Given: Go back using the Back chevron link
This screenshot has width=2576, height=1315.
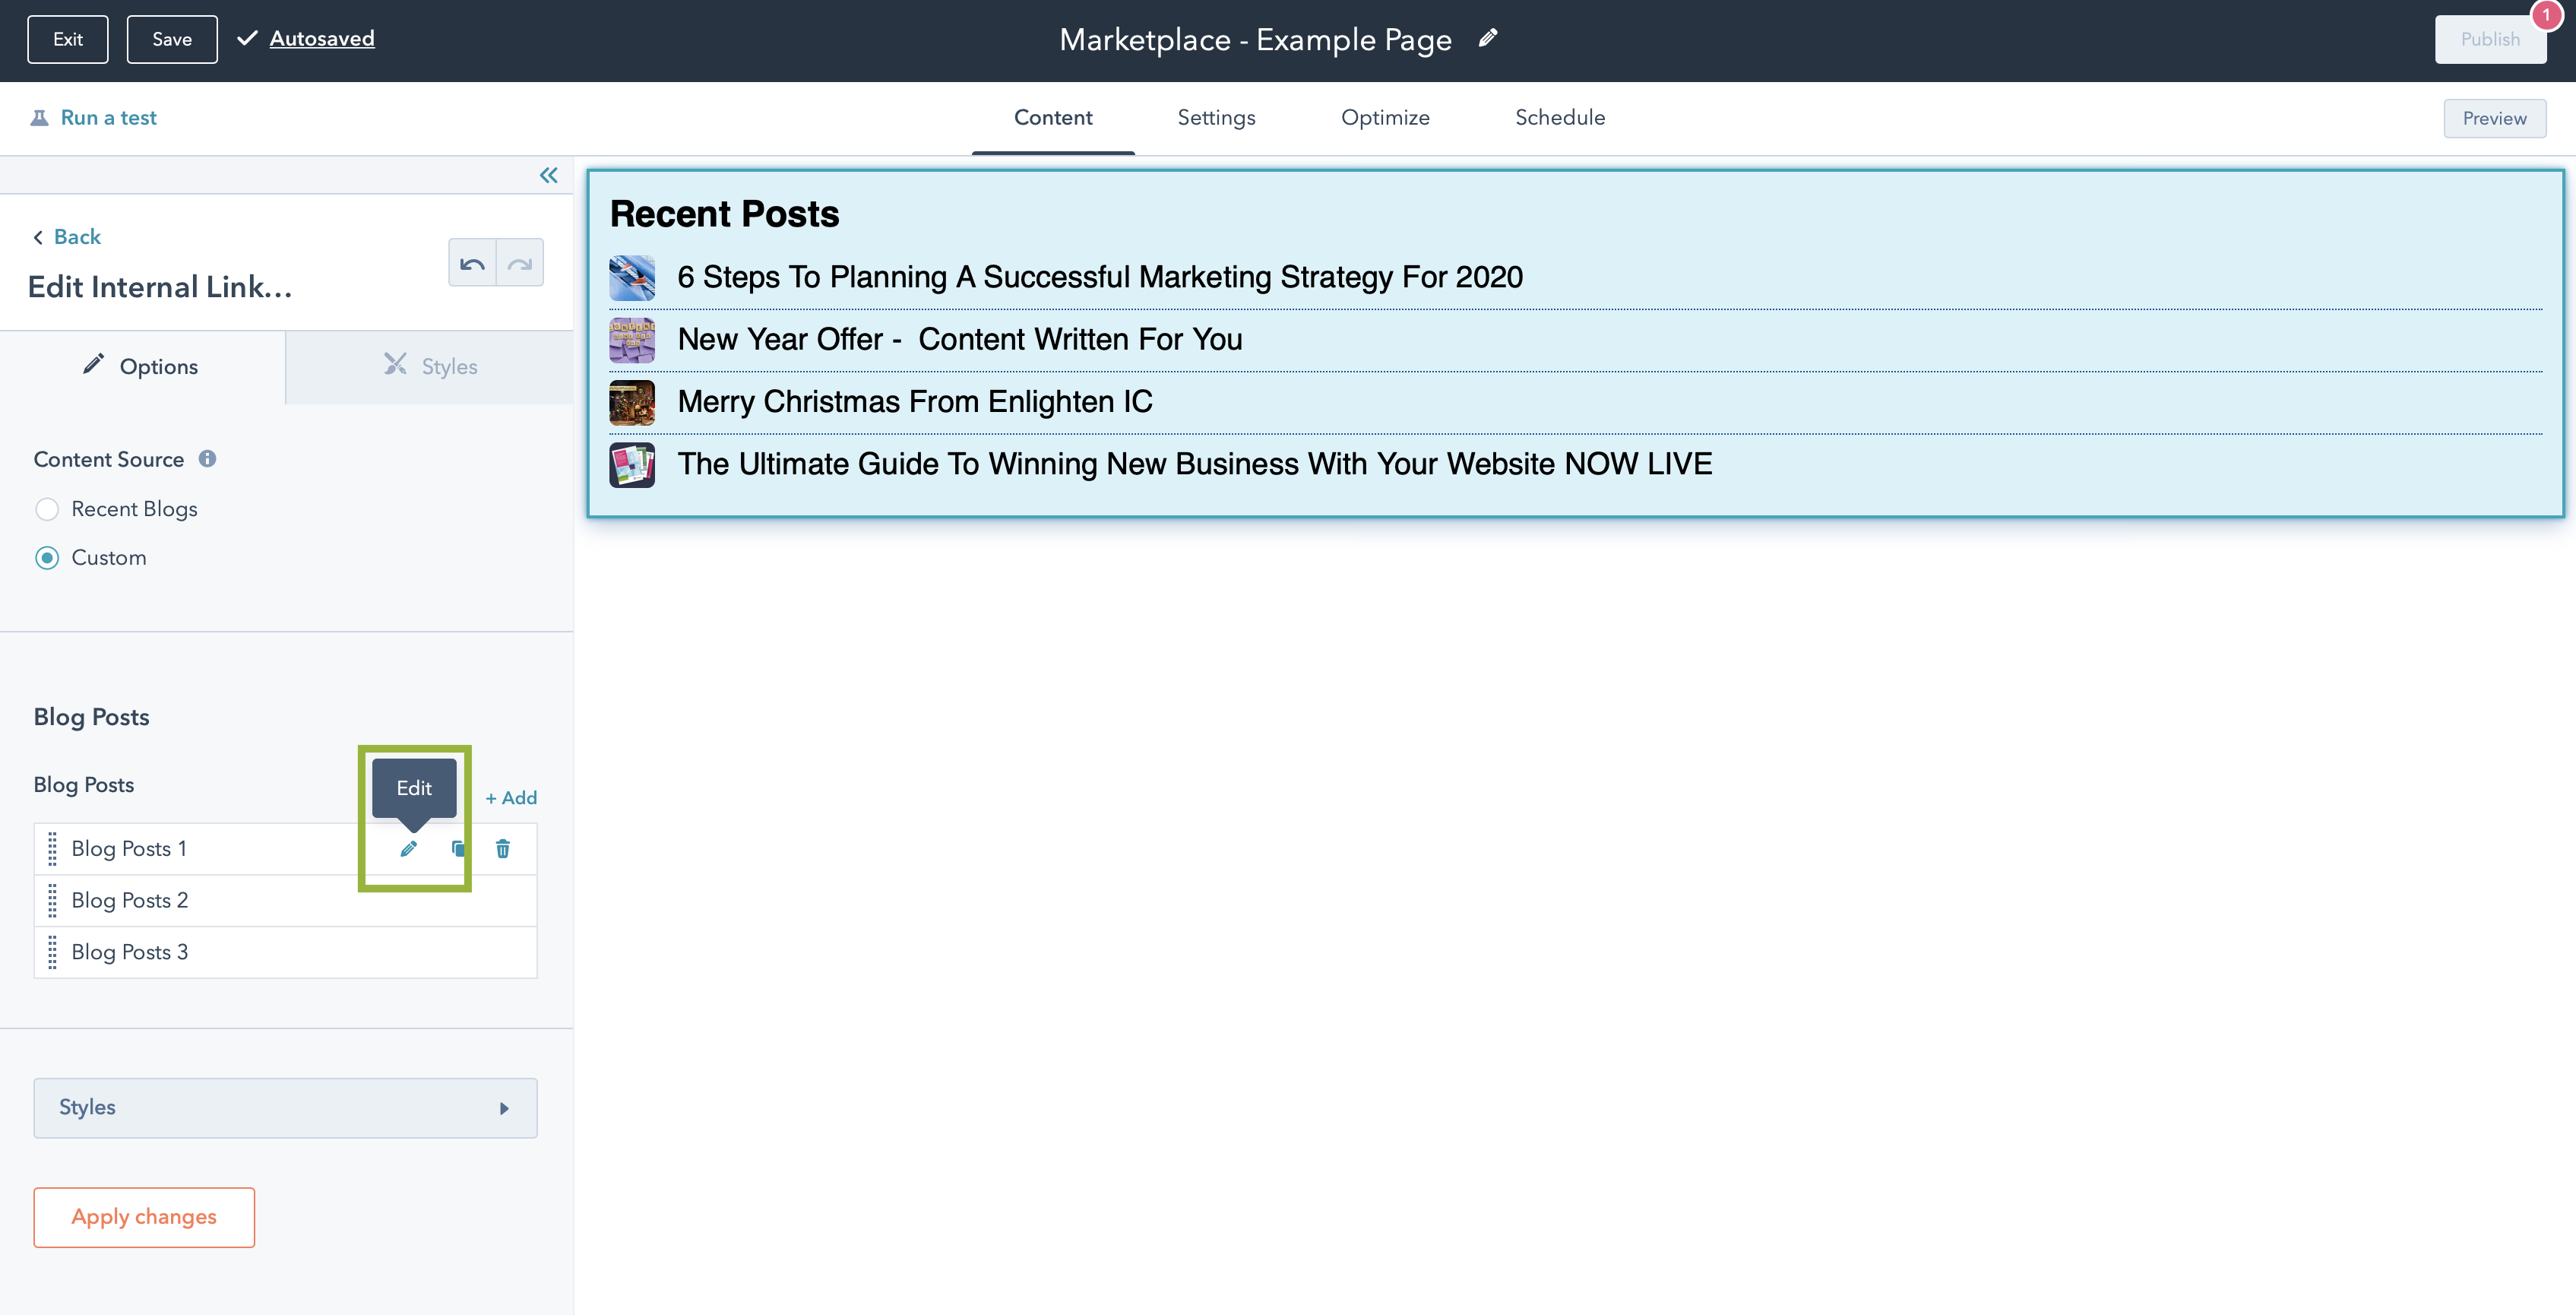Looking at the screenshot, I should (x=67, y=237).
